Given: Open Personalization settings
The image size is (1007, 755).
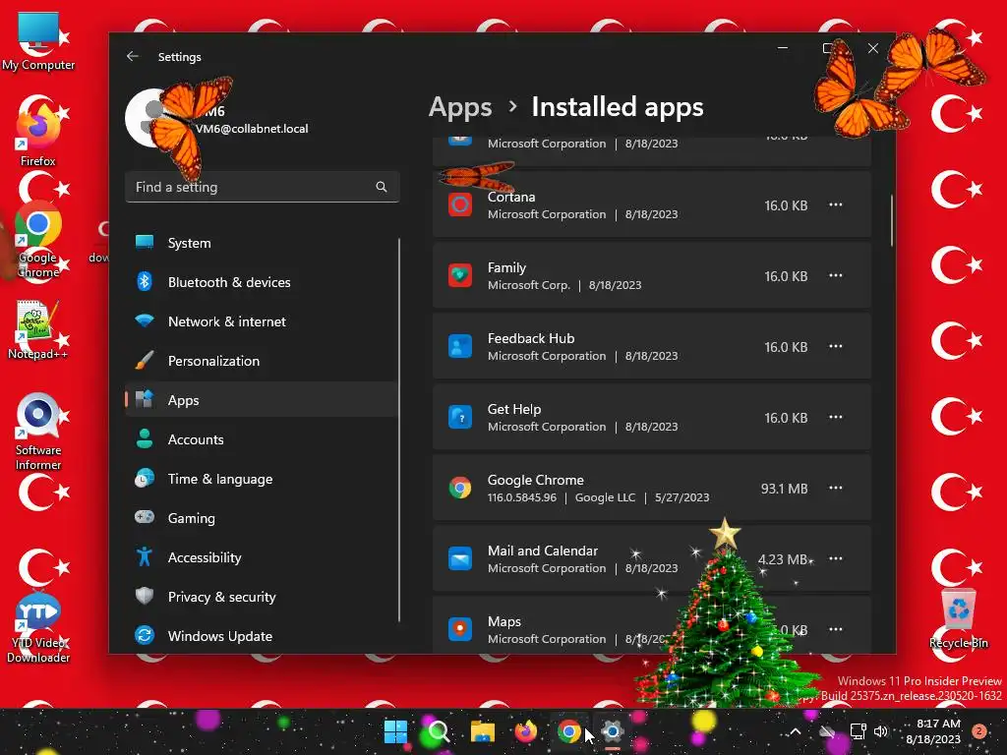Looking at the screenshot, I should point(262,361).
